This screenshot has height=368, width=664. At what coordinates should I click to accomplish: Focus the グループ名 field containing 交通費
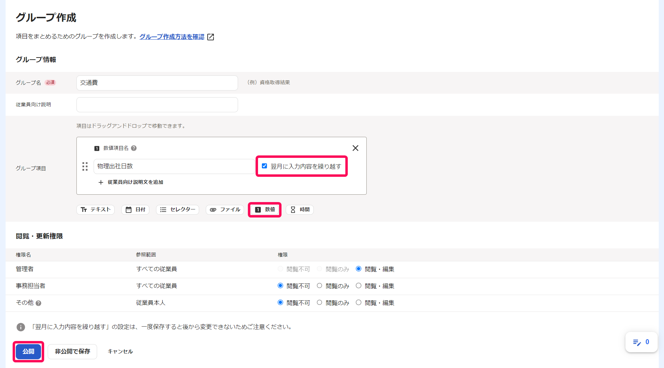[x=157, y=83]
